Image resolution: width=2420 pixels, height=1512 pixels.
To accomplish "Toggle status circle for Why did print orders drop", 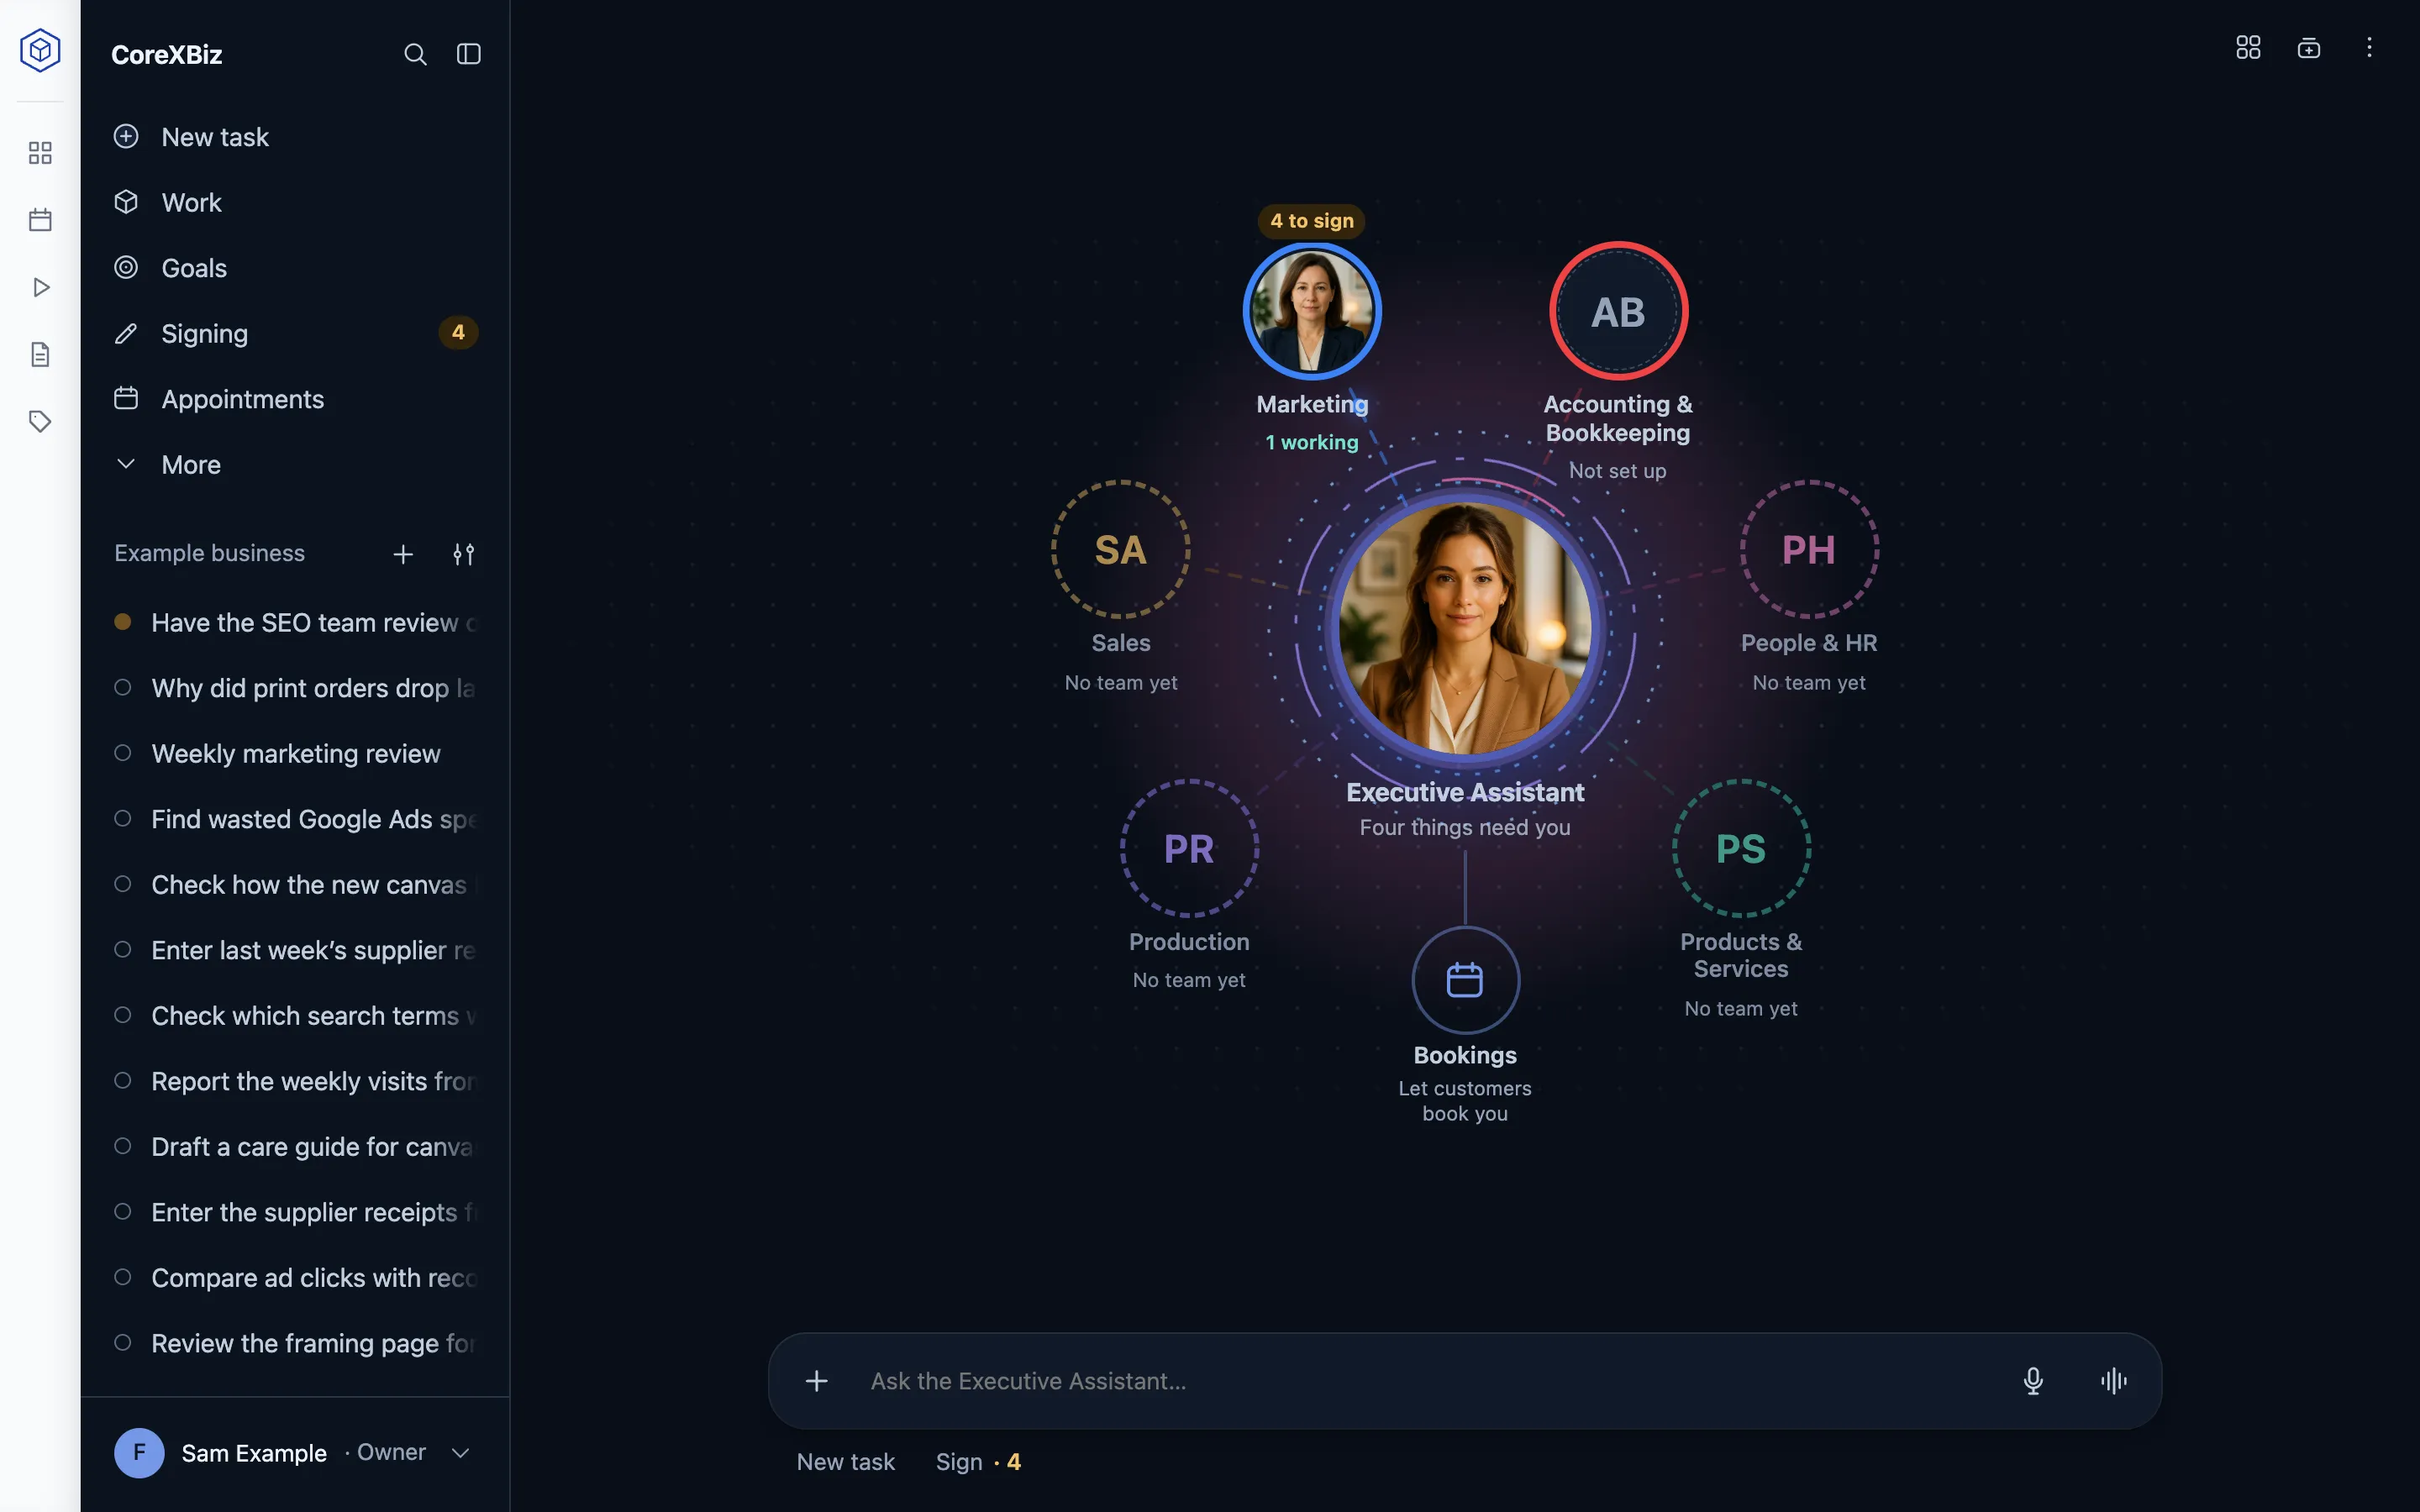I will [x=123, y=687].
